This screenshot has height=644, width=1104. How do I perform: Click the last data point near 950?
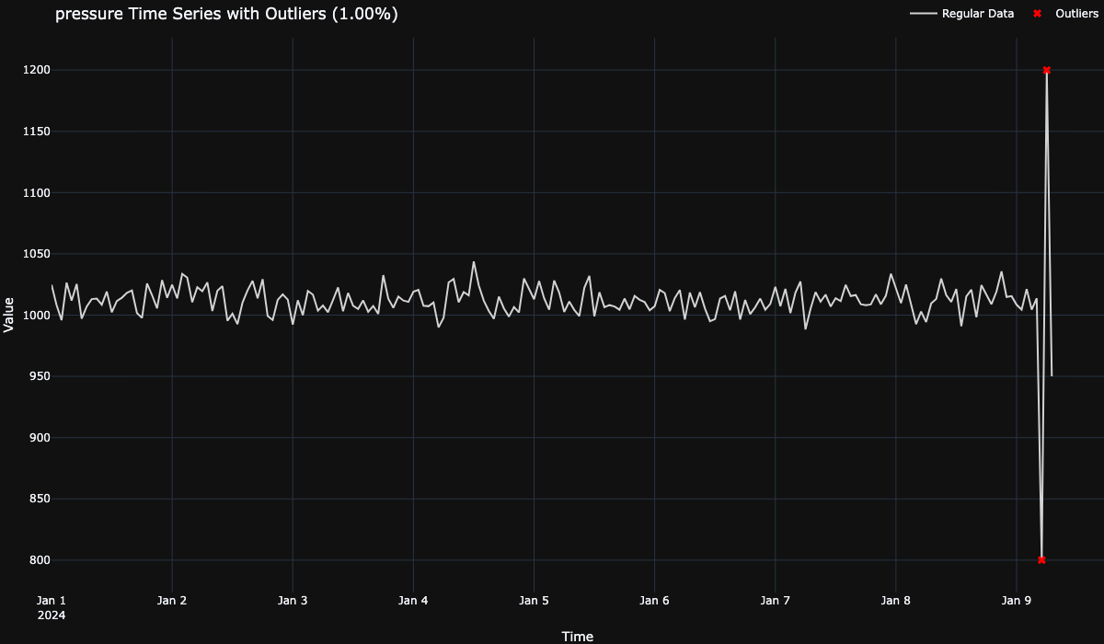point(1052,375)
